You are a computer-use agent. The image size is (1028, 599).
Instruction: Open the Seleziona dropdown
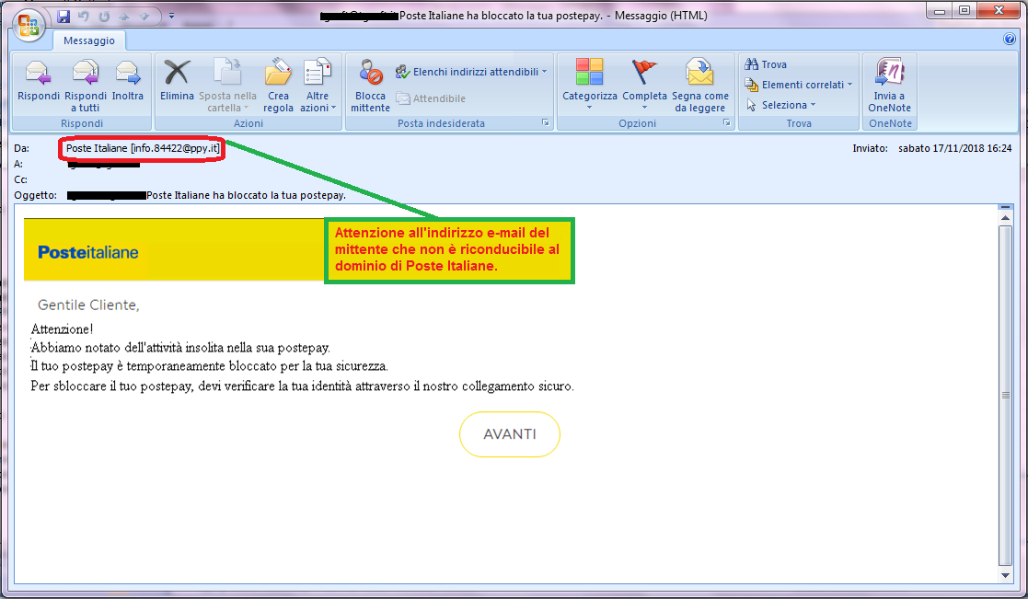pos(780,105)
